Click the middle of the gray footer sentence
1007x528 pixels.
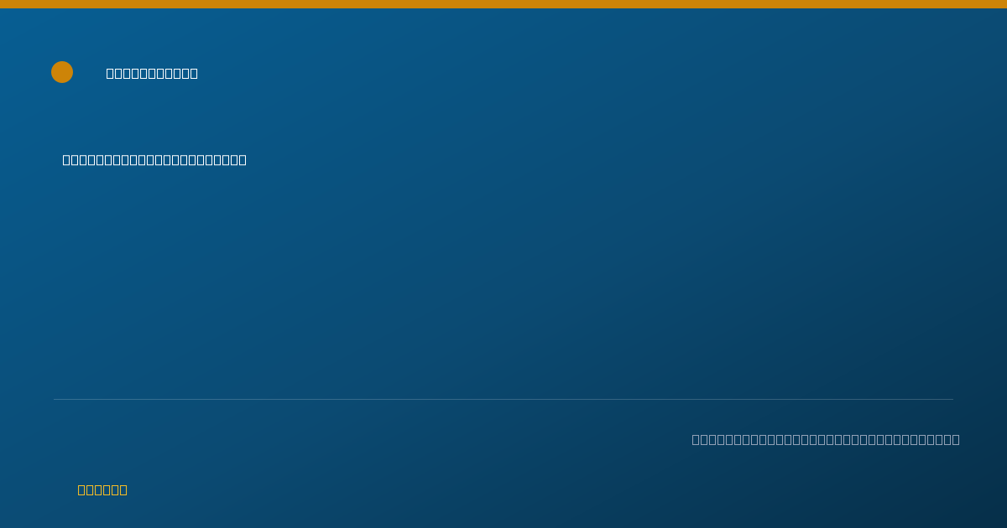826,439
